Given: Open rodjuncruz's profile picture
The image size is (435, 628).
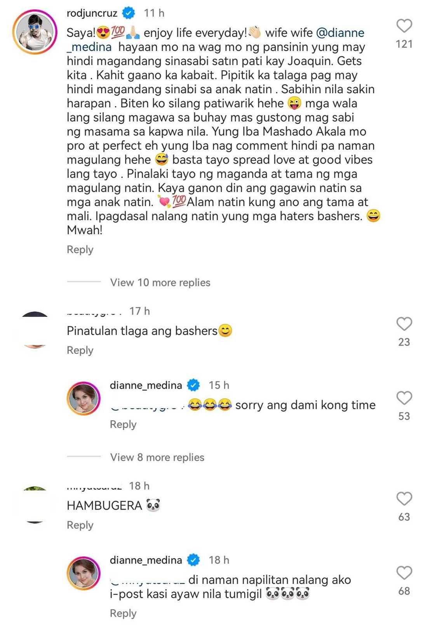Looking at the screenshot, I should (35, 31).
